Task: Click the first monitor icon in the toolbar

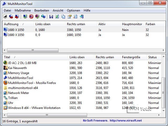Action: coord(5,17)
